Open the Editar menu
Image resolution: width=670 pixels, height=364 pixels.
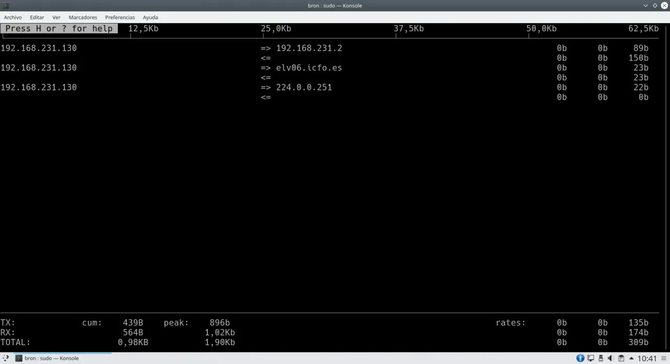(37, 17)
